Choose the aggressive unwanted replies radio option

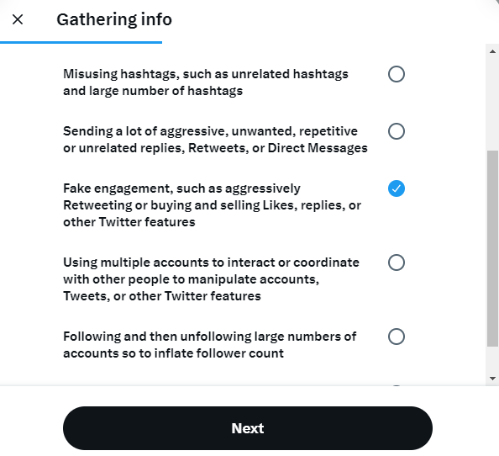(397, 131)
